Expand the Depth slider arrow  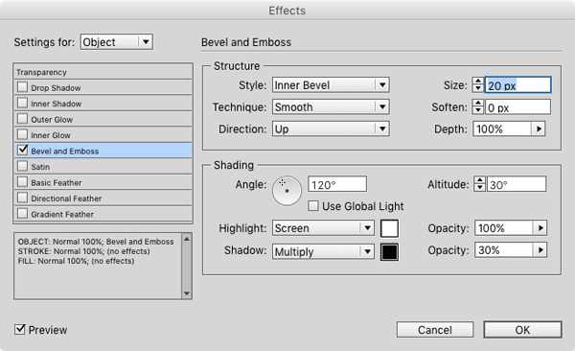click(539, 129)
